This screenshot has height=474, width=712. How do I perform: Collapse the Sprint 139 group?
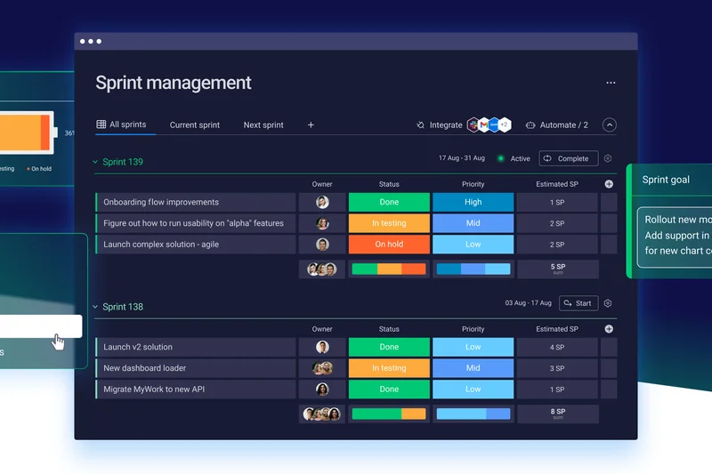(95, 162)
